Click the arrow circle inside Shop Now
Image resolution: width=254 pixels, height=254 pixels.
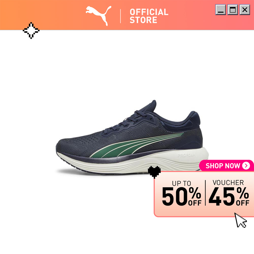246,166
